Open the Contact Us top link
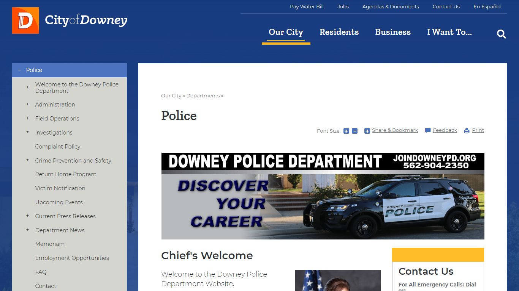The image size is (519, 291). [x=446, y=7]
